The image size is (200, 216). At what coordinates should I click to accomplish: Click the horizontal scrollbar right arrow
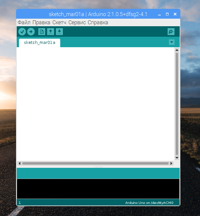click(x=171, y=163)
